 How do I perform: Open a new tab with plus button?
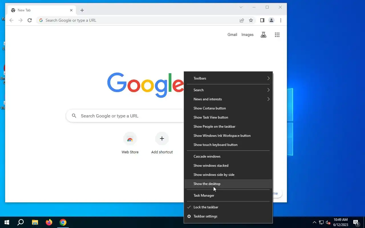[x=82, y=10]
